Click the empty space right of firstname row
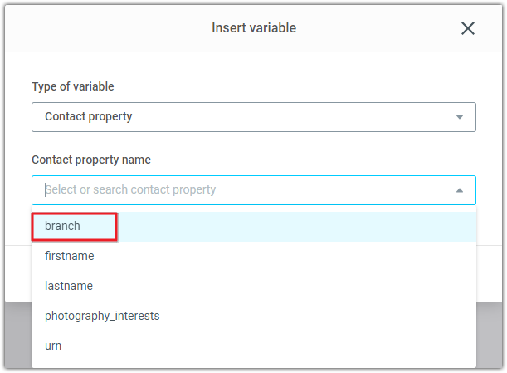The image size is (507, 373). 285,256
